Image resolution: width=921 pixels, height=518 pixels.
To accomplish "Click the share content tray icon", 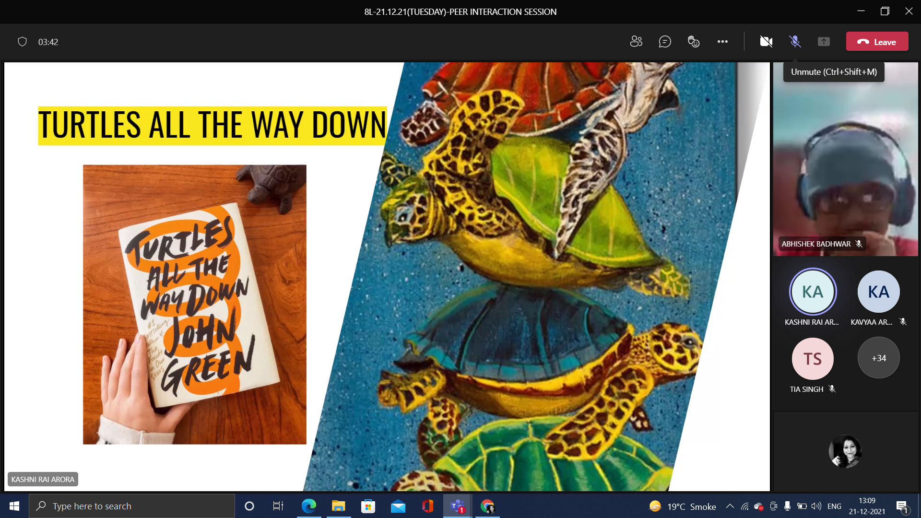I will coord(824,42).
